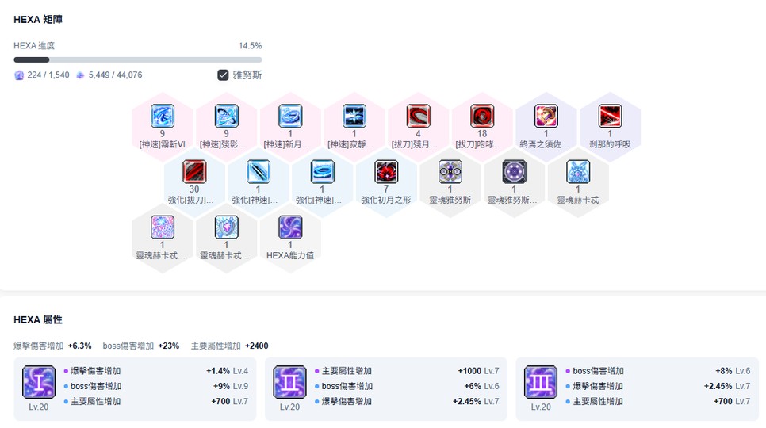The image size is (766, 428).
Task: Click the [神速]新月 skill icon
Action: [x=290, y=117]
